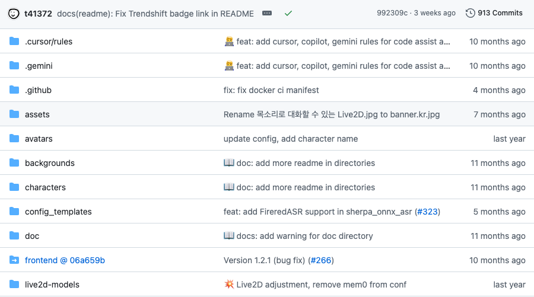Click '10 months ago' on .gemini row

(497, 66)
